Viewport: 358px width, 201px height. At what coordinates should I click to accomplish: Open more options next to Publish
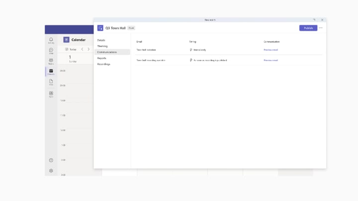321,28
